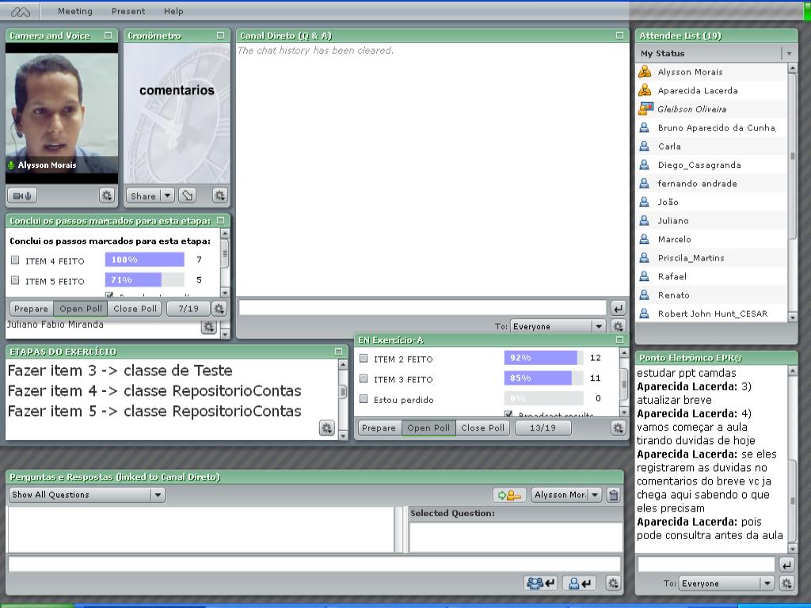
Task: Open Ponto Eletrônico chat options gear
Action: pyautogui.click(x=786, y=583)
